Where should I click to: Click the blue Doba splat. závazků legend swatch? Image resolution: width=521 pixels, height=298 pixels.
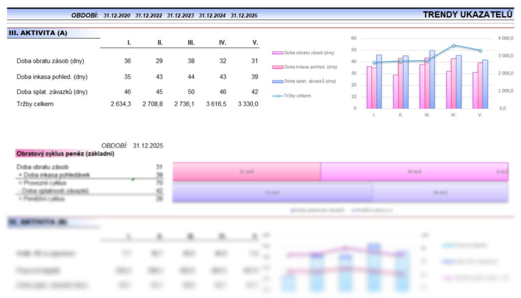tap(278, 81)
